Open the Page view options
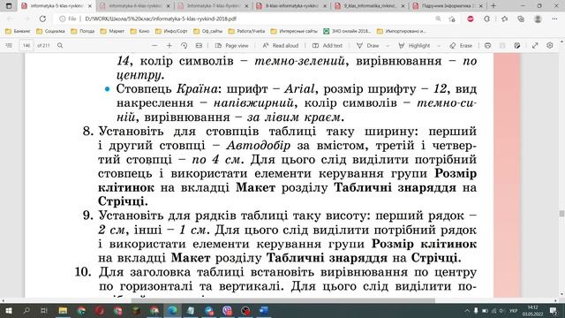The height and width of the screenshot is (318, 565). pos(232,46)
